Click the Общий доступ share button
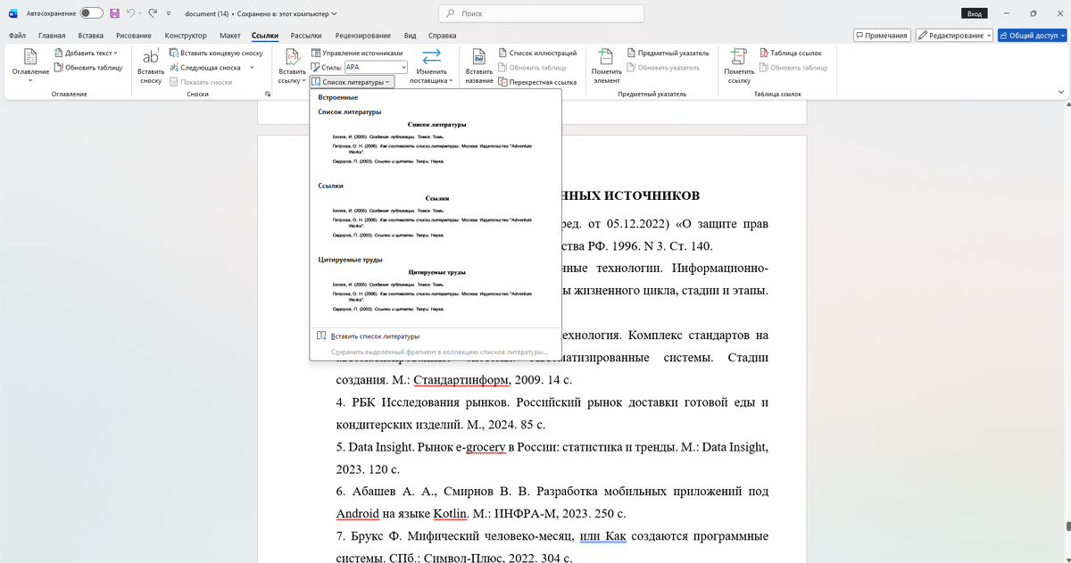 pos(1032,36)
